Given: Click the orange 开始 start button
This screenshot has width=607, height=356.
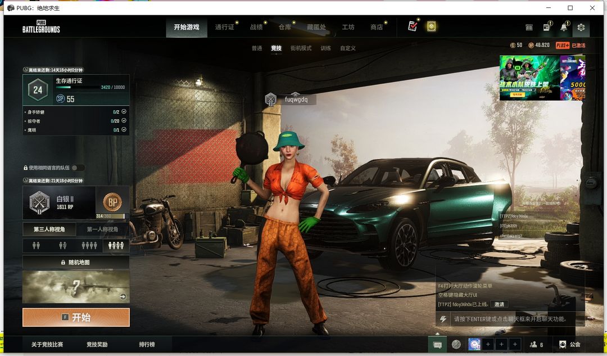Looking at the screenshot, I should [76, 317].
